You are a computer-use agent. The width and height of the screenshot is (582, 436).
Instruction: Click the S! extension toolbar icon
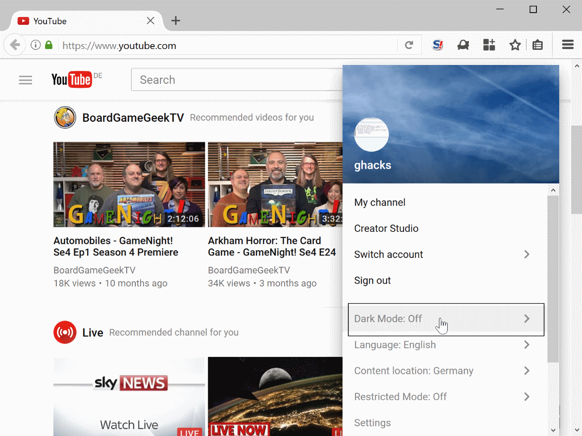(437, 45)
